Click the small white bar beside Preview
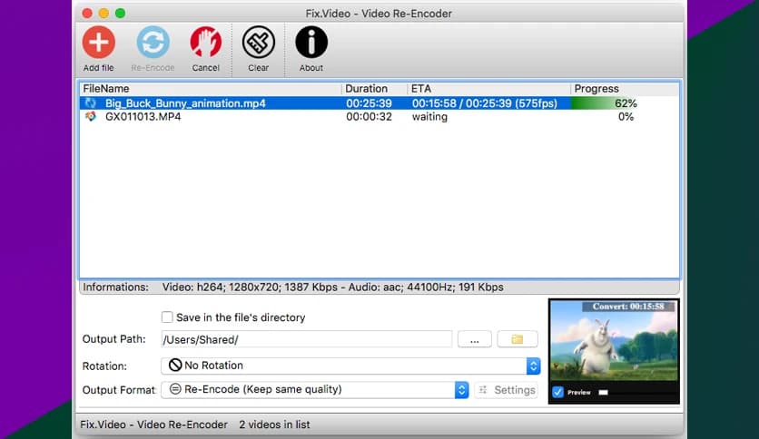This screenshot has width=759, height=439. point(603,392)
